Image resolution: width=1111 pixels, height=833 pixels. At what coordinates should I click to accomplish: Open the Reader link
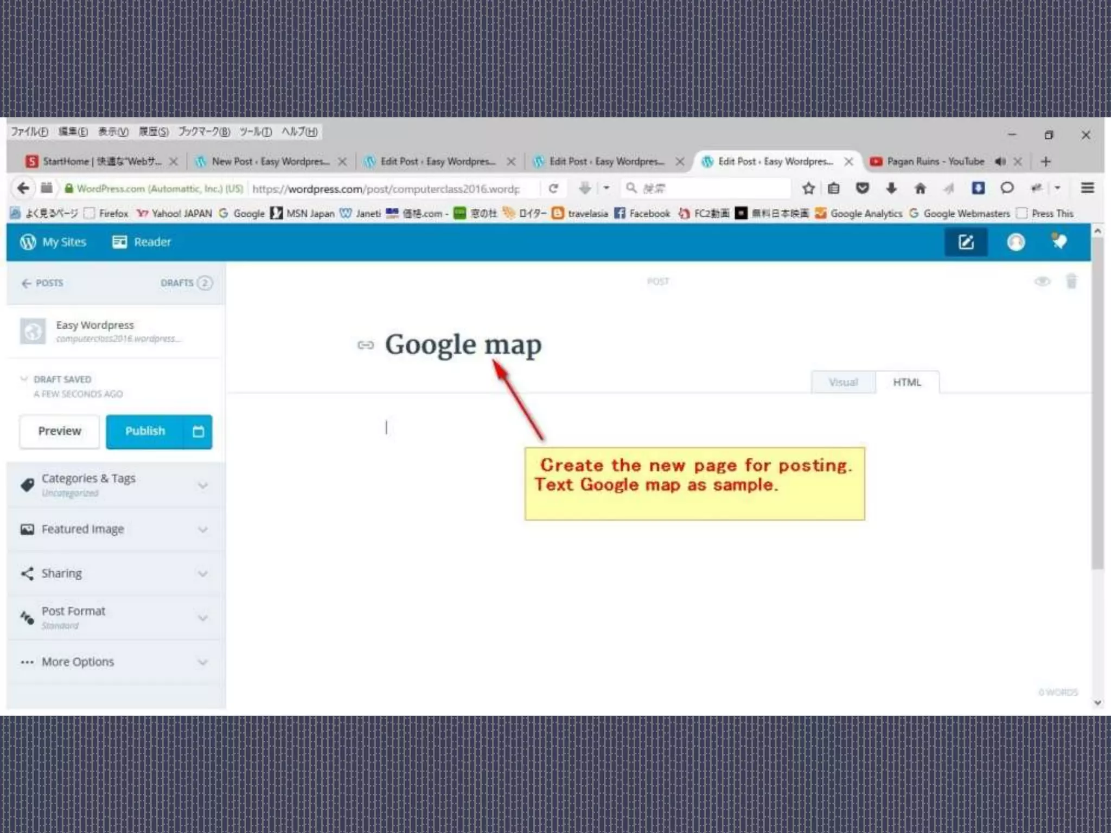(x=142, y=242)
